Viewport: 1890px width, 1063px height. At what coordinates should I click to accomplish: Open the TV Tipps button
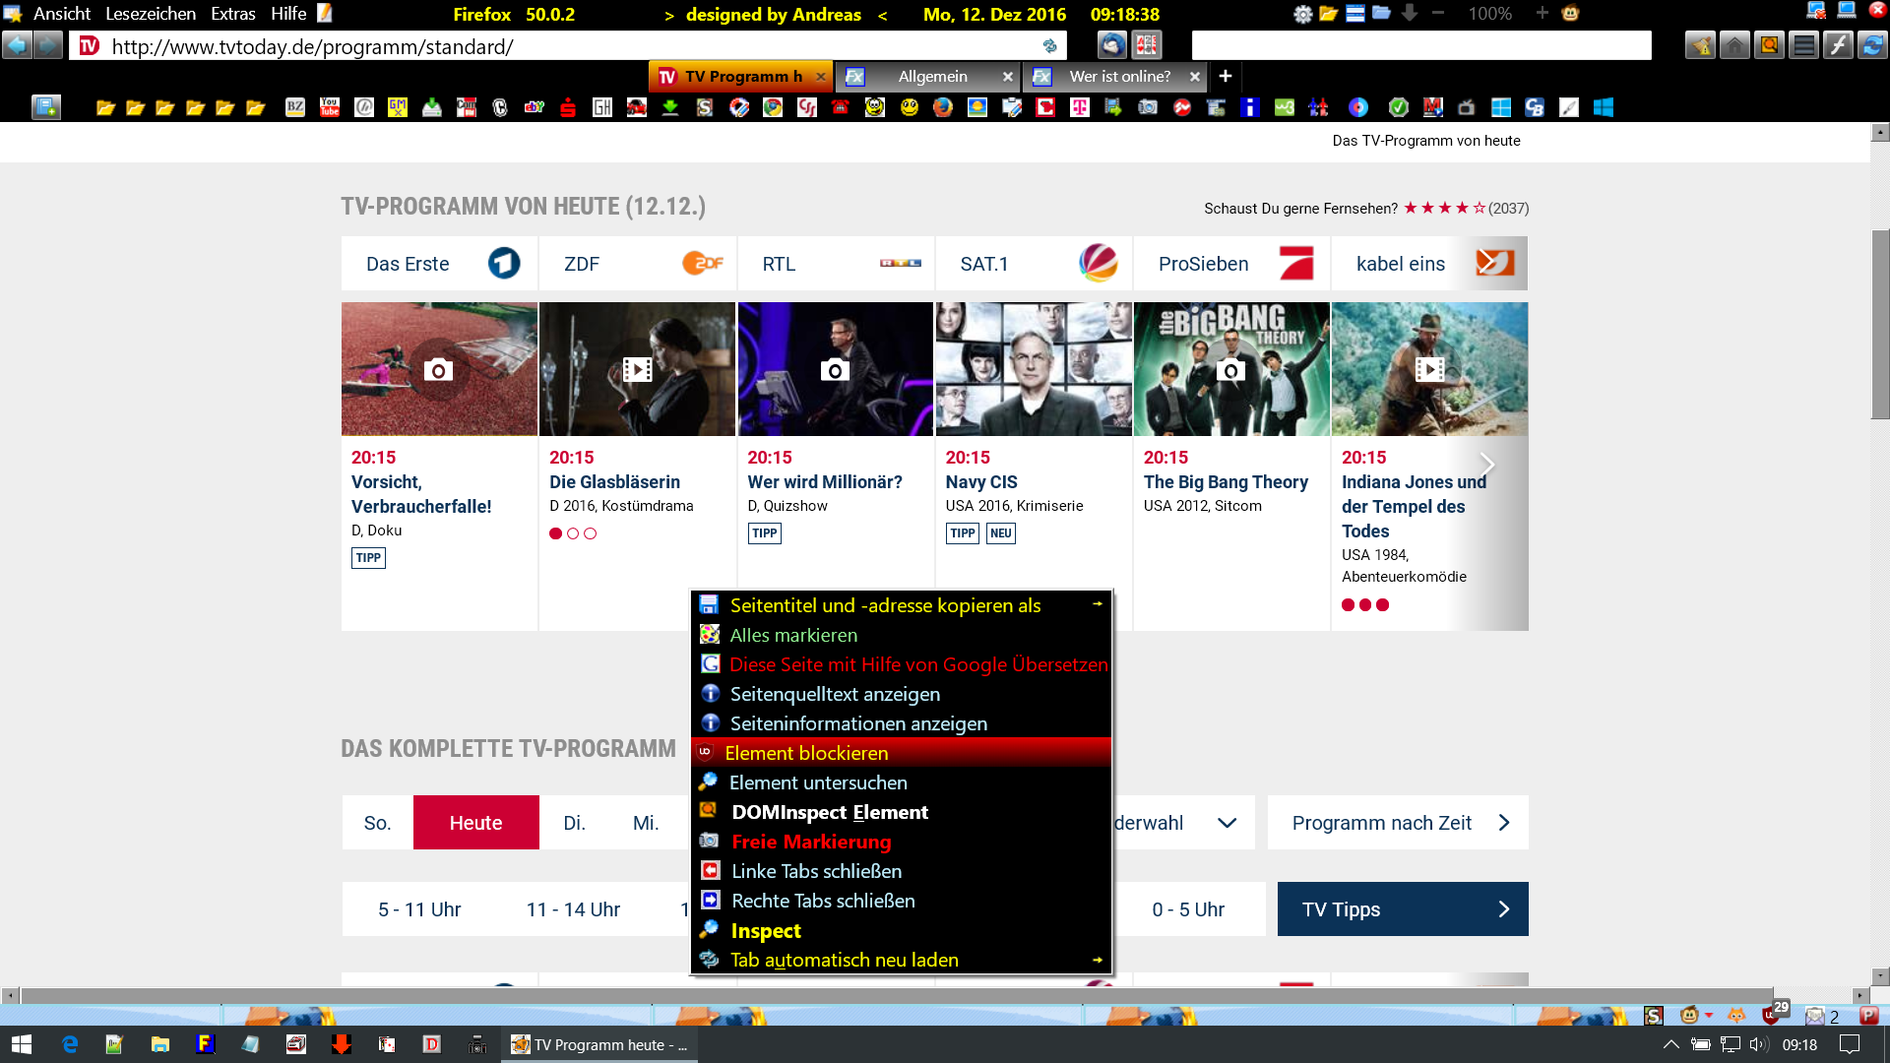coord(1402,909)
